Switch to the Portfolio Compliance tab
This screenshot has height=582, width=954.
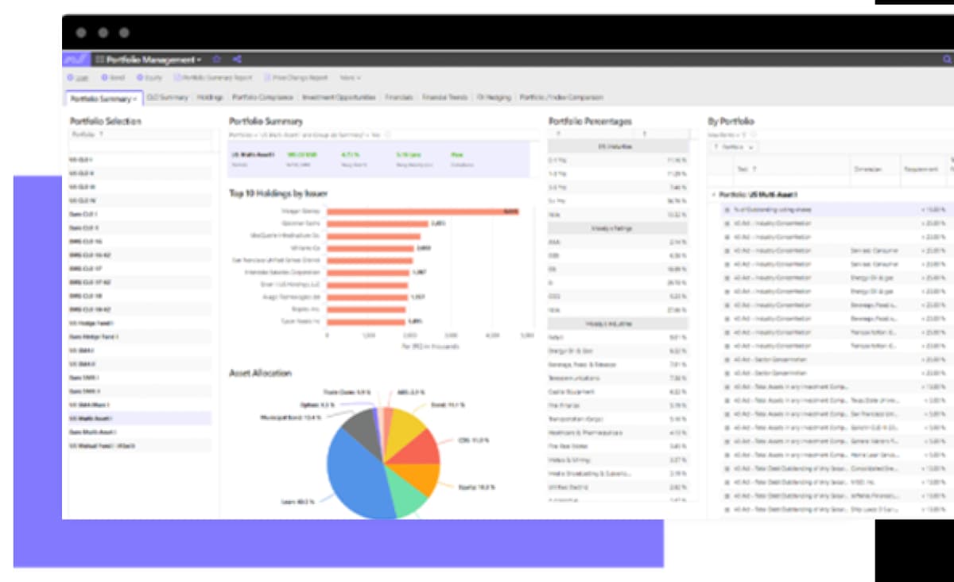(262, 98)
